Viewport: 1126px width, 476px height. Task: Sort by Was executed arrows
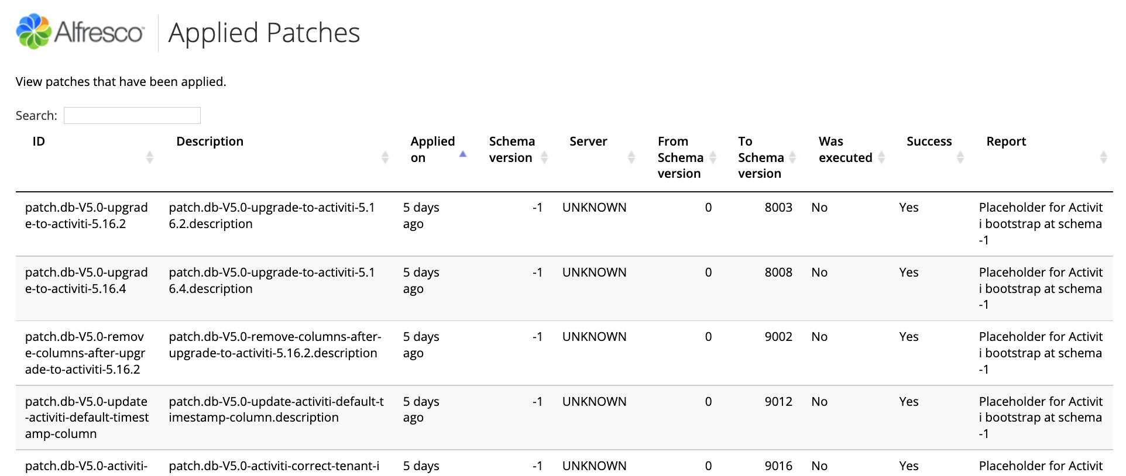(881, 157)
